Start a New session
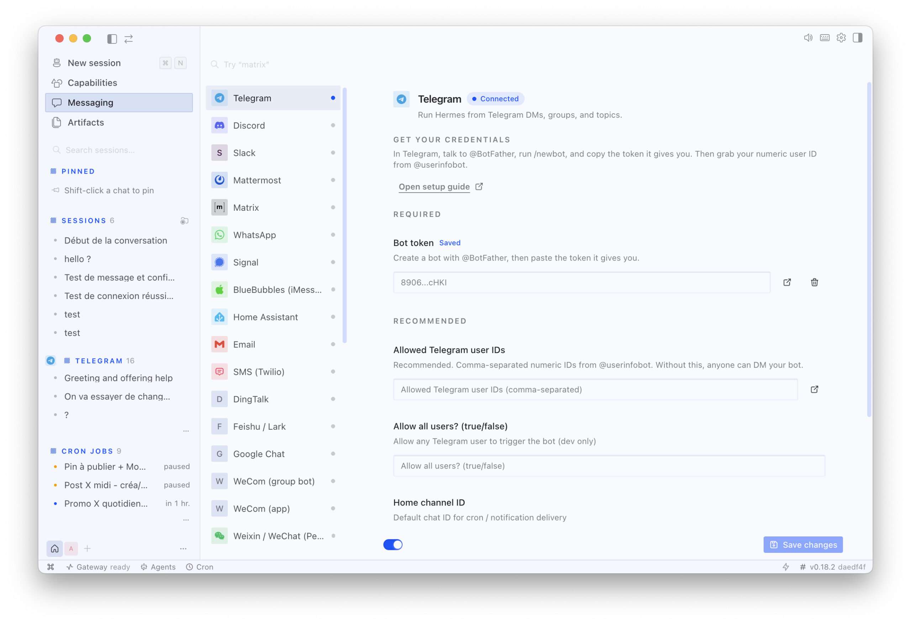Screen dimensions: 911x624 [x=119, y=63]
